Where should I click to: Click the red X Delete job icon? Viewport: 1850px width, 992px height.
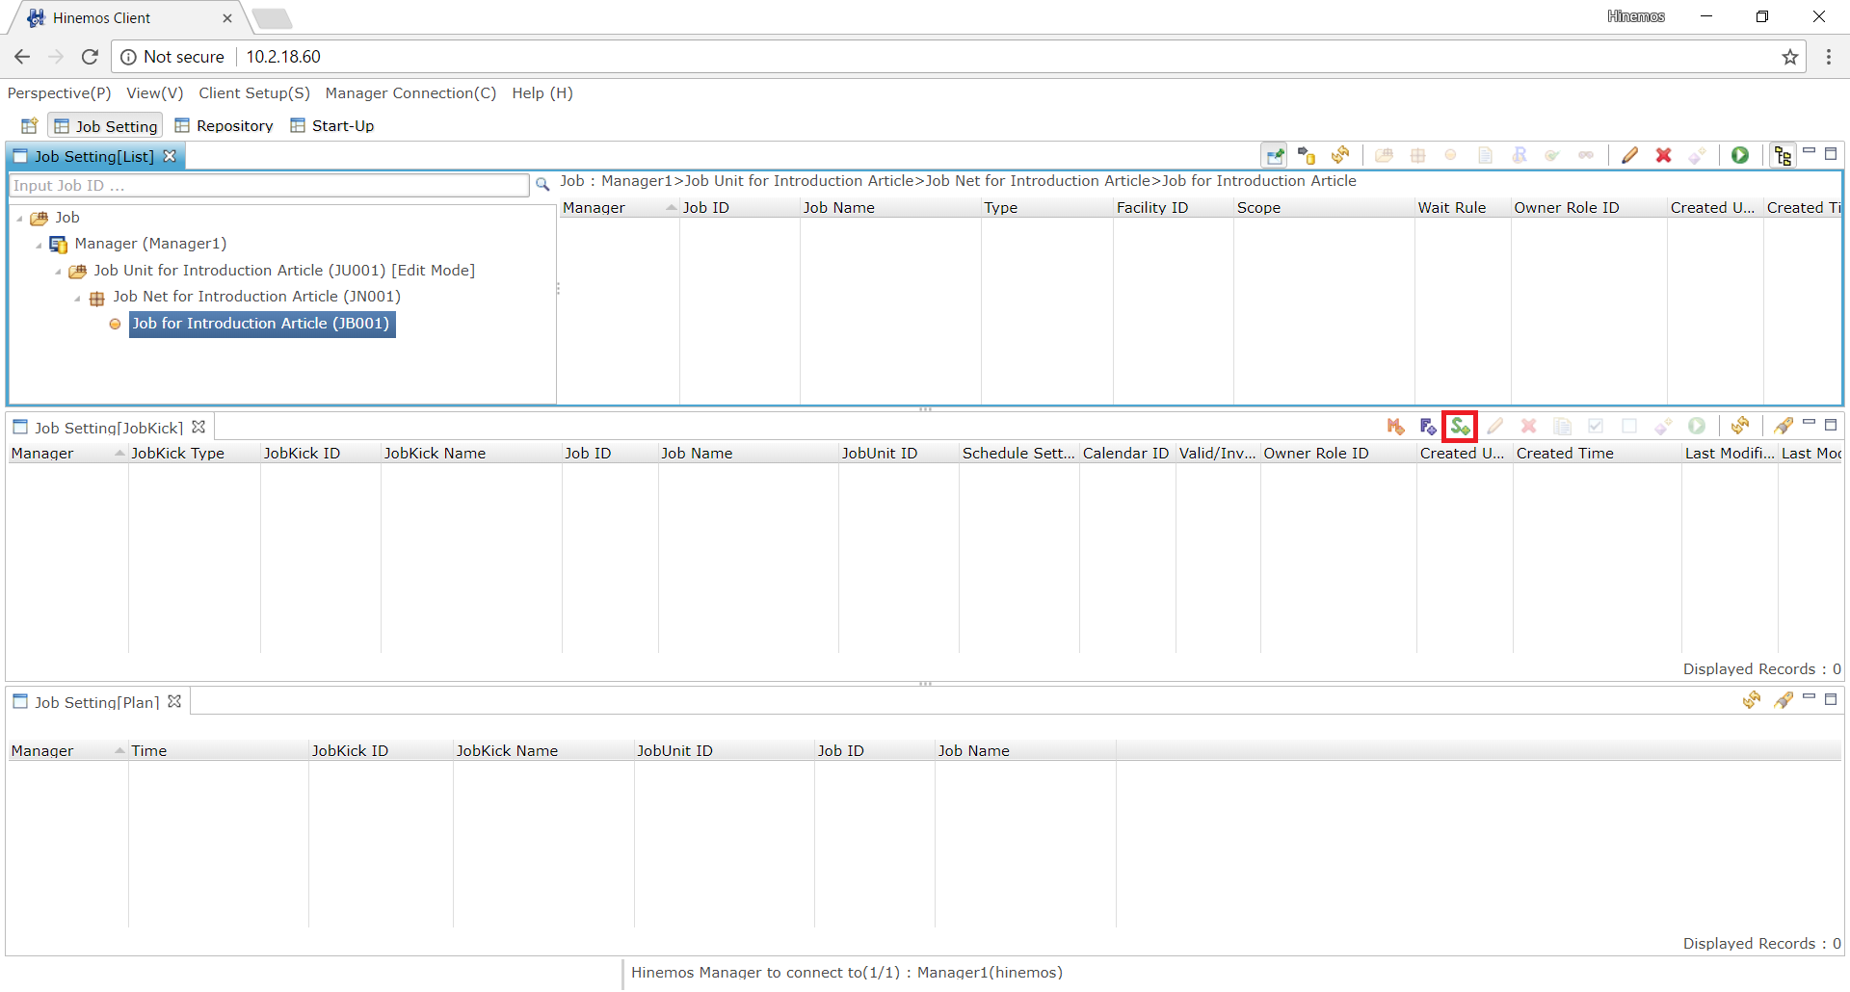click(1663, 155)
